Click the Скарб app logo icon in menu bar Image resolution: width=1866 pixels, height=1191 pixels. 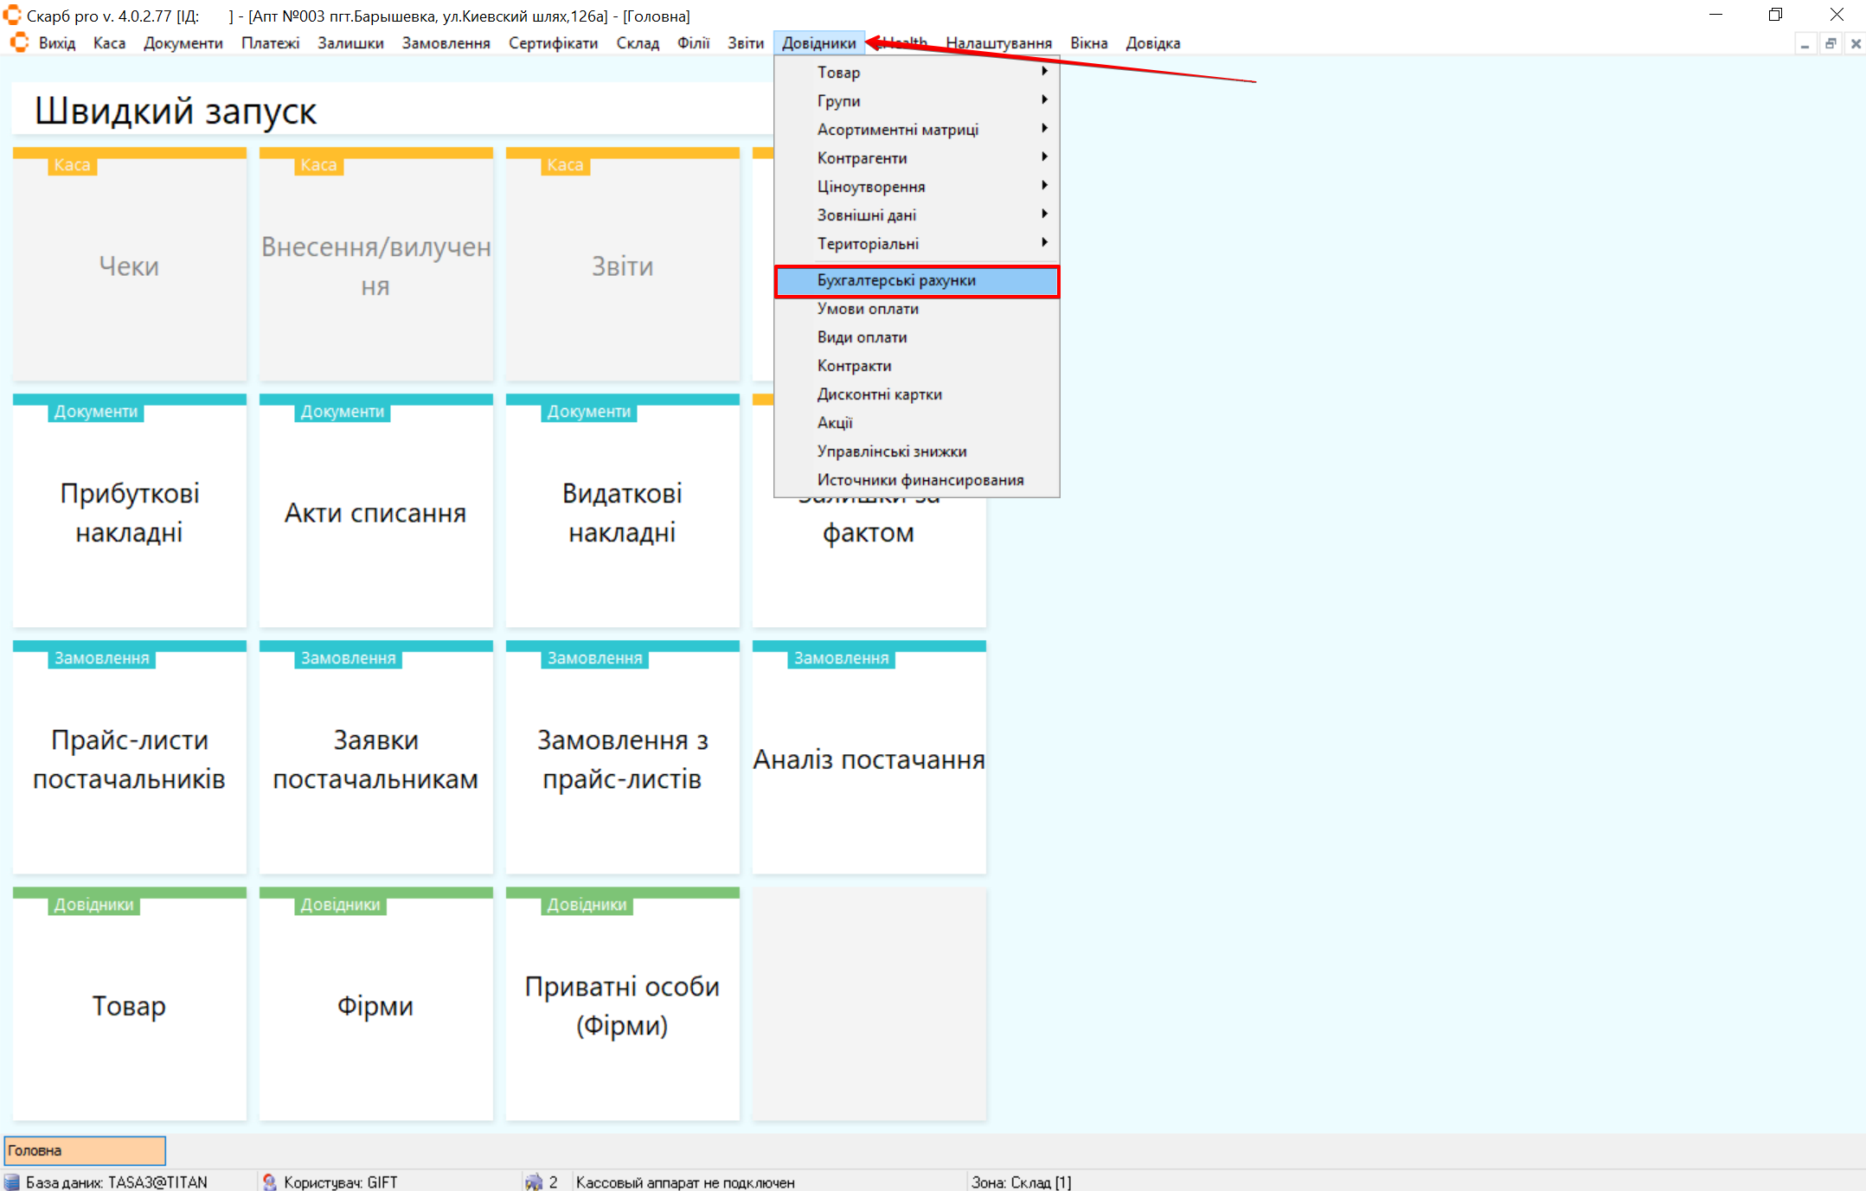[19, 42]
